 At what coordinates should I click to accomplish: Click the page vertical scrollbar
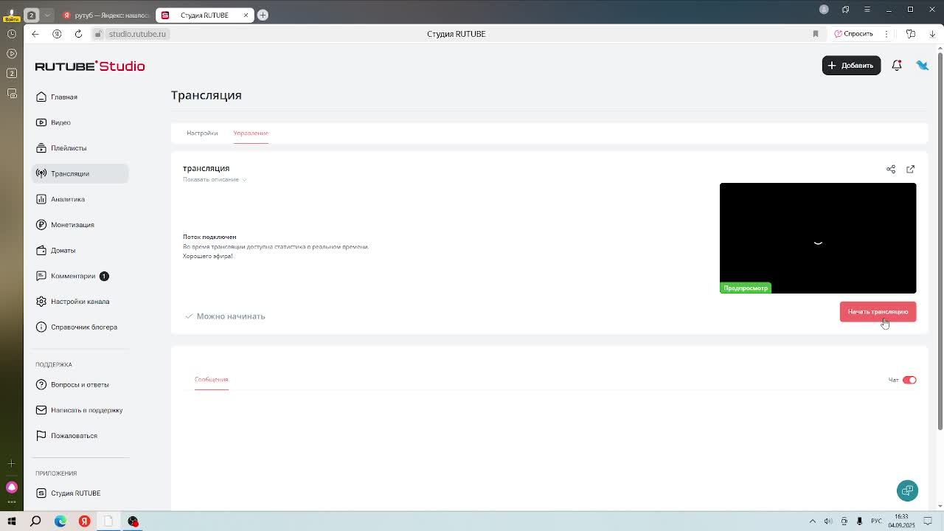pos(940,240)
